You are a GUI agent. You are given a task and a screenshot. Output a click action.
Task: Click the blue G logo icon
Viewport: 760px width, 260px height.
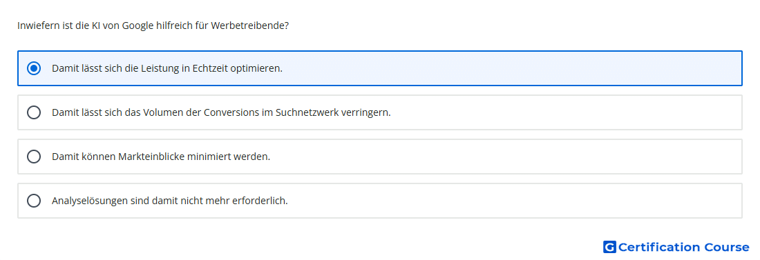pyautogui.click(x=609, y=248)
